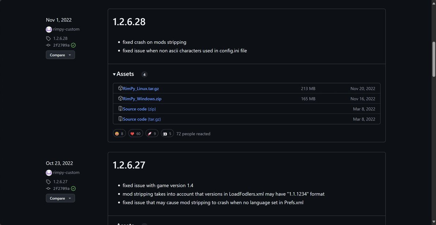
Task: Click the package icon beside RimPy_Windows.zip
Action: tap(120, 99)
